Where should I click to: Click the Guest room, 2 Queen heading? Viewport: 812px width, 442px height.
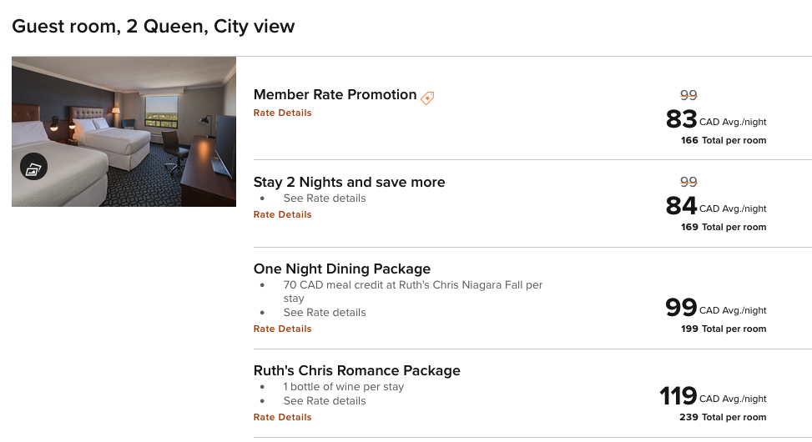click(x=153, y=26)
